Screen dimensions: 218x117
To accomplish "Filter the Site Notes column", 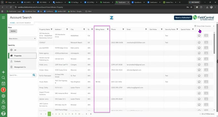I will click(162, 30).
